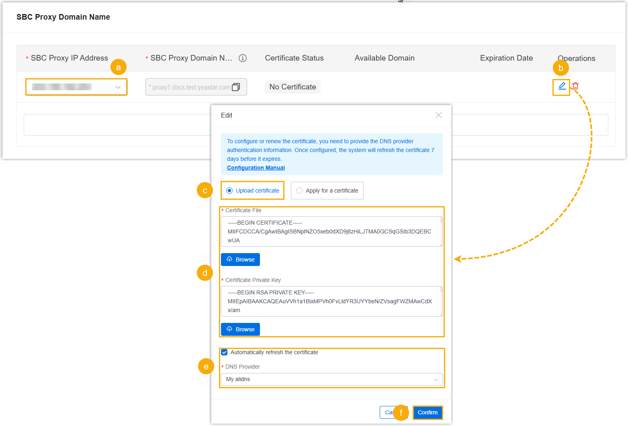Expand the DNS Provider dropdown

point(331,379)
